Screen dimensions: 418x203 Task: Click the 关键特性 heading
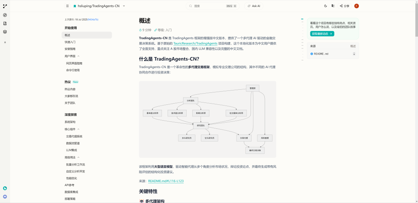point(148,191)
